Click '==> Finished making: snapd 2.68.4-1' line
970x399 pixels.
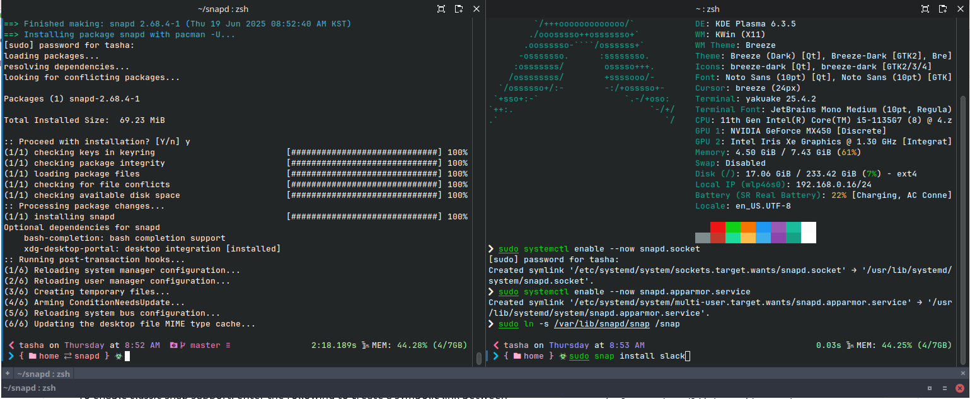click(178, 24)
